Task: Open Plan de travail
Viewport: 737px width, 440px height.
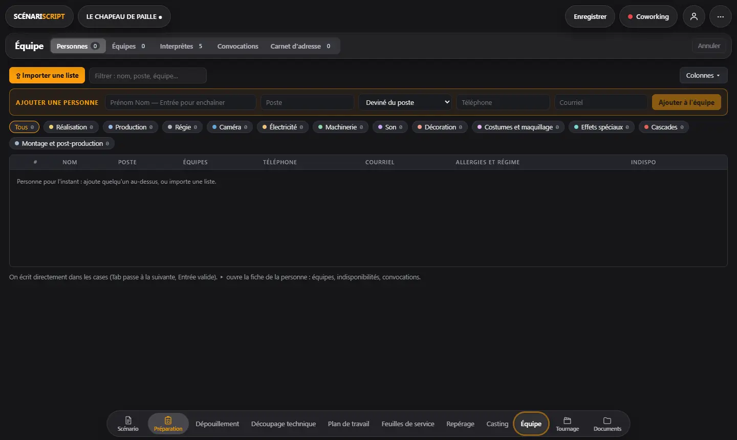Action: [349, 424]
